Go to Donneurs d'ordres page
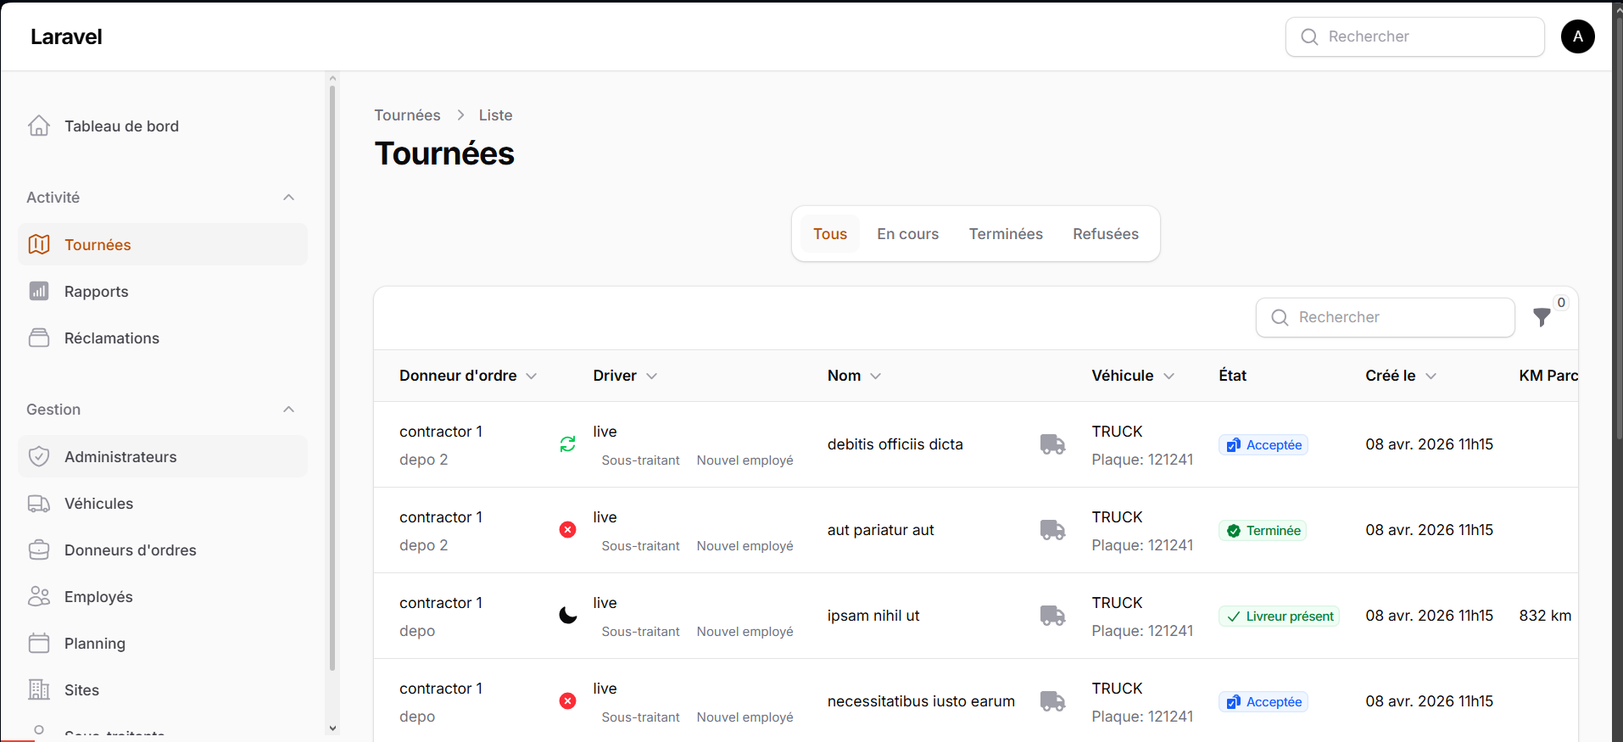 pos(163,550)
